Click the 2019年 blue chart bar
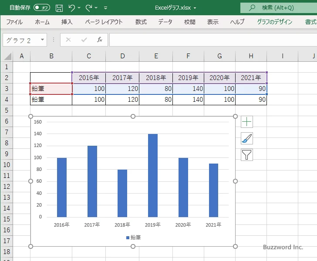317x261 pixels. coord(153,175)
